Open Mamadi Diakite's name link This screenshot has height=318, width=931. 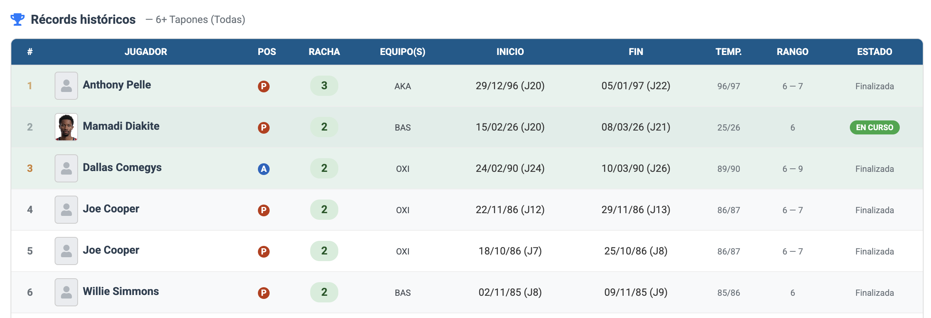tap(121, 126)
